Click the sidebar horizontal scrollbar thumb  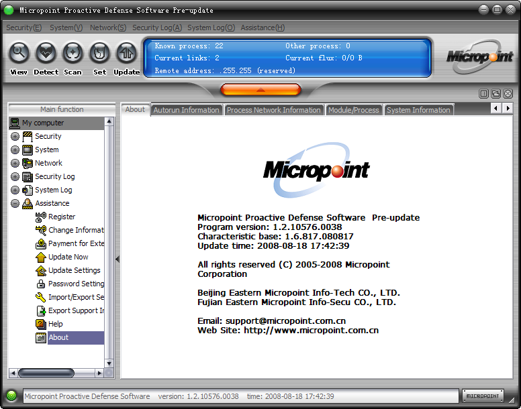(x=46, y=373)
